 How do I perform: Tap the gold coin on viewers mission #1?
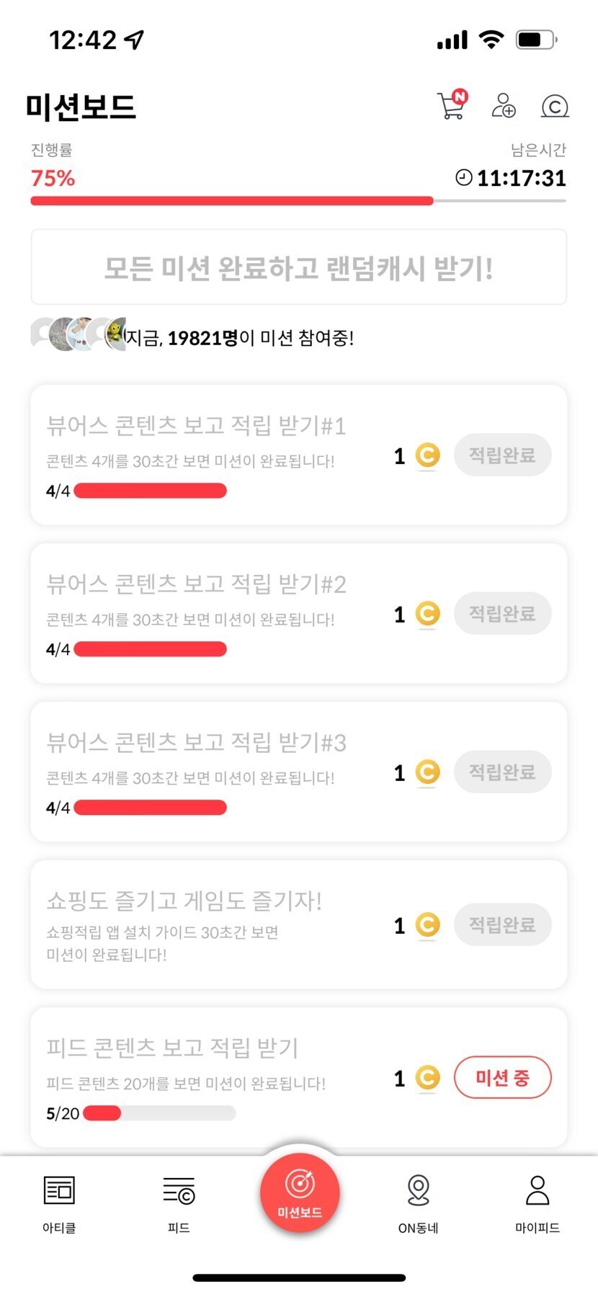427,455
